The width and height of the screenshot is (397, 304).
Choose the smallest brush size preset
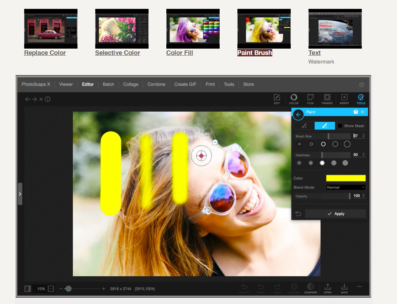pos(299,144)
